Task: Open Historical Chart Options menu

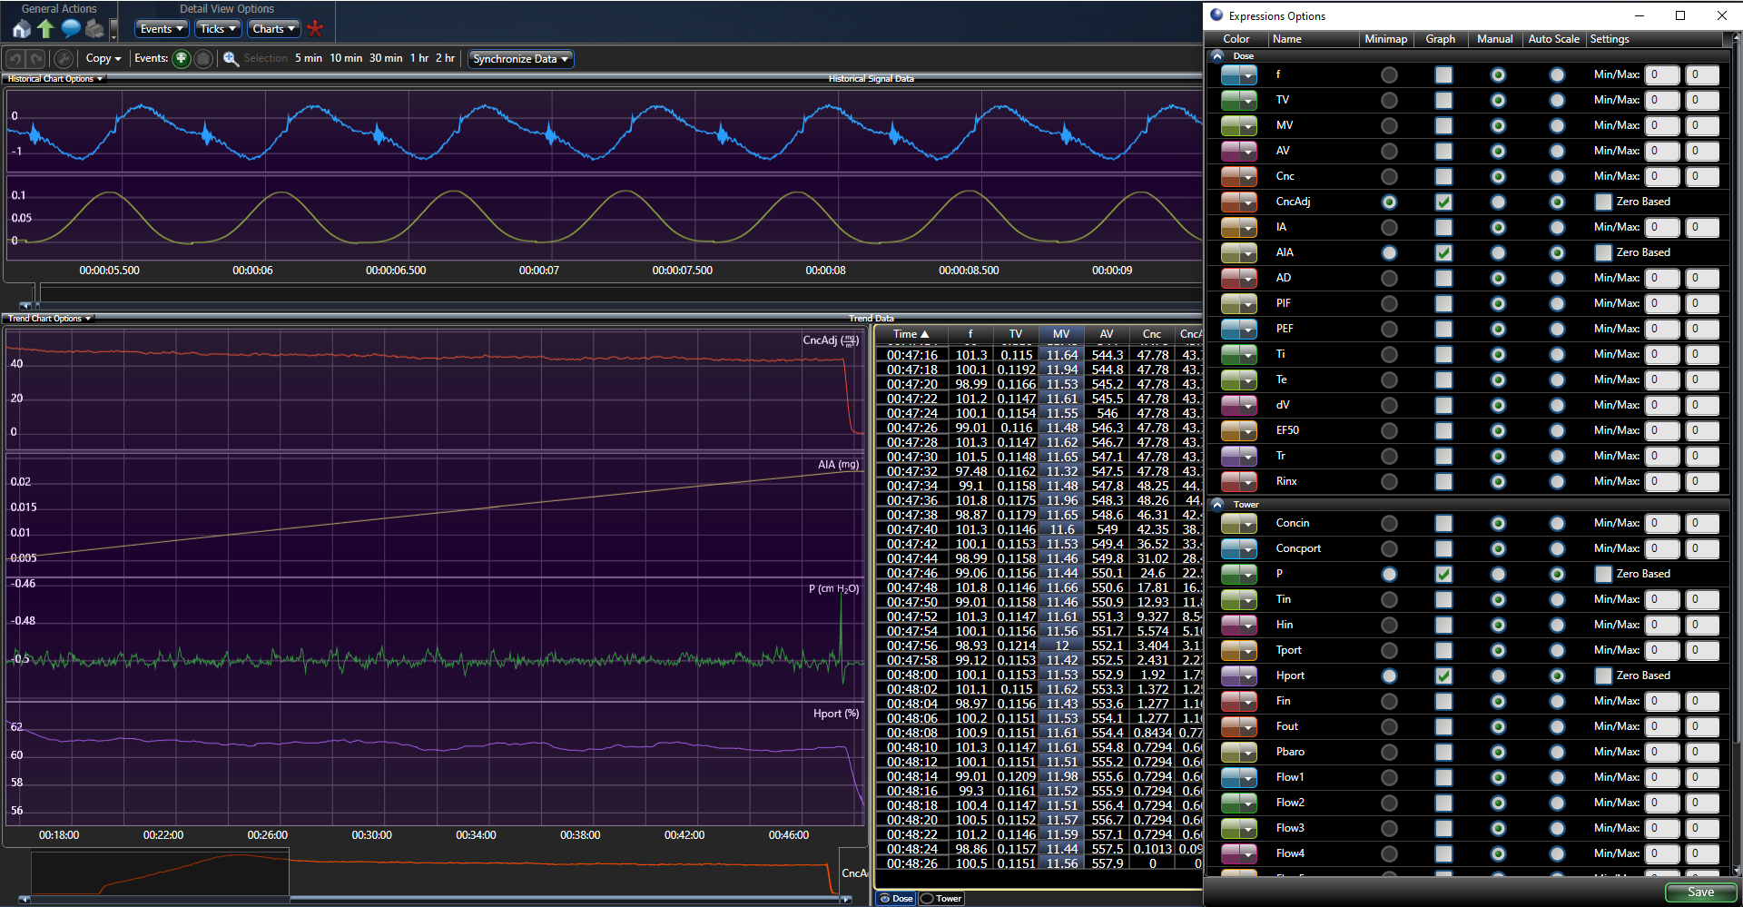Action: coord(55,79)
